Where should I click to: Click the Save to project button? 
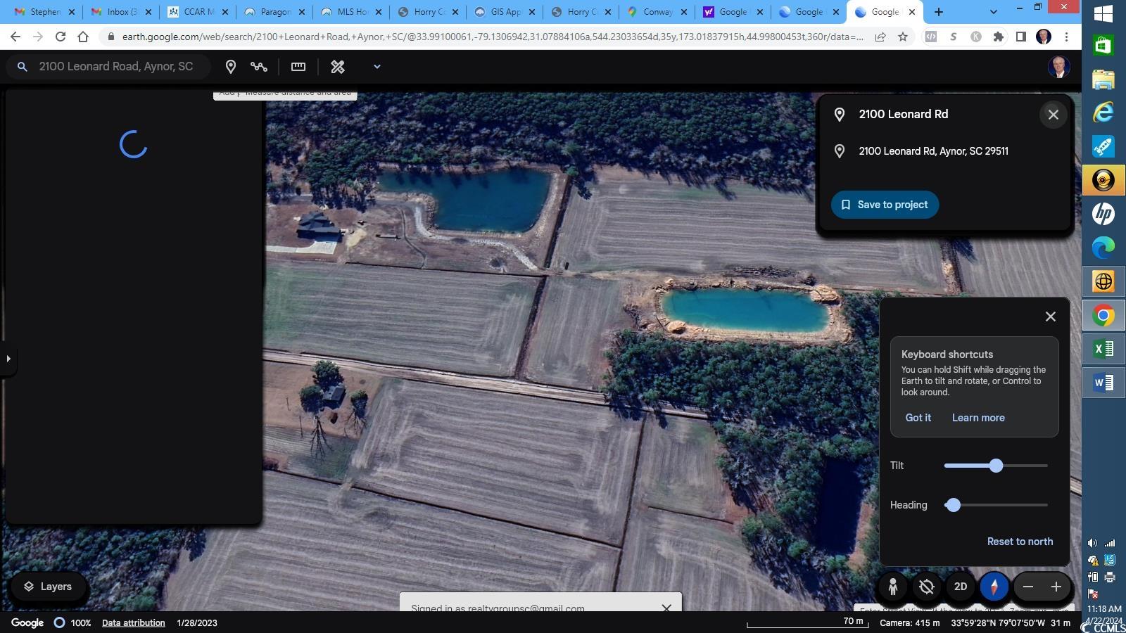pyautogui.click(x=885, y=205)
